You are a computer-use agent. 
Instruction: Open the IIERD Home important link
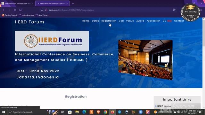(164, 106)
